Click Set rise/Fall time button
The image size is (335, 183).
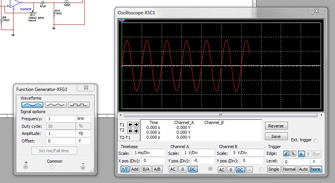[54, 151]
